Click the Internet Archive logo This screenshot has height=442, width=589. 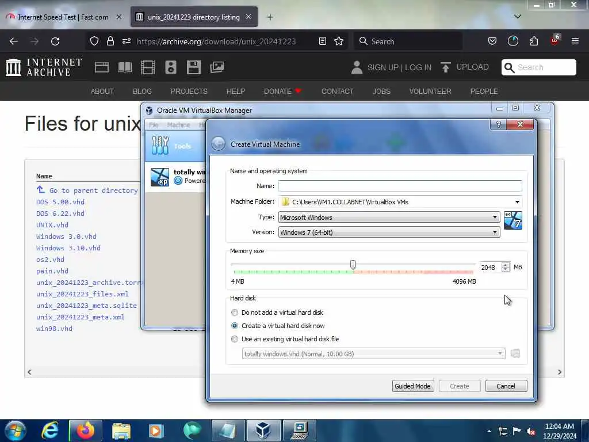44,67
